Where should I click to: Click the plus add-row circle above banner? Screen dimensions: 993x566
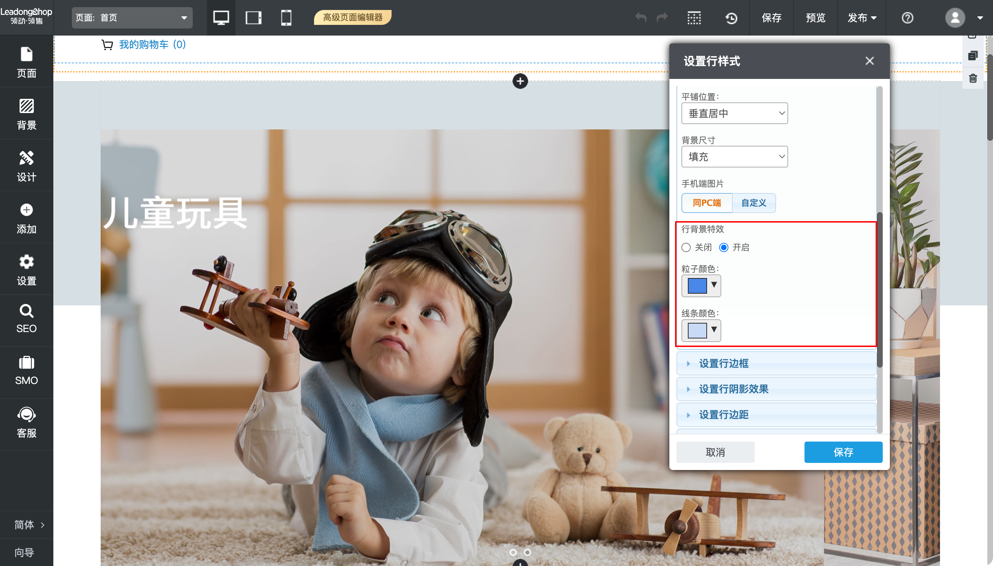coord(520,81)
